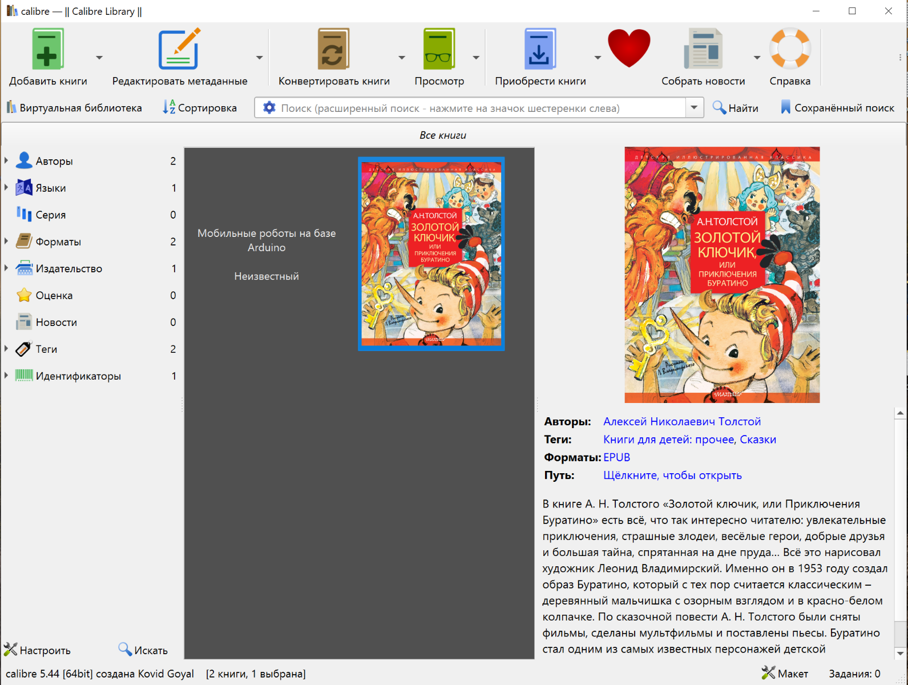Expand the Formats tree node
Viewport: 908px width, 685px height.
pos(6,241)
